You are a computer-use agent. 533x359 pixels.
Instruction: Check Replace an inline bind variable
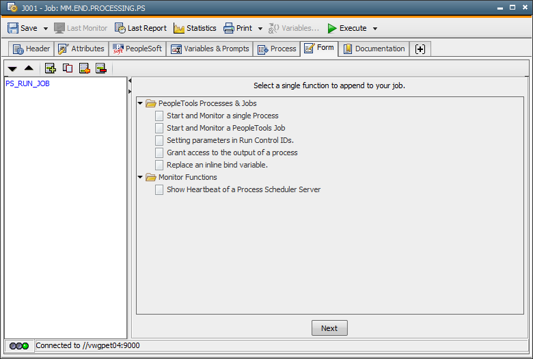[159, 165]
